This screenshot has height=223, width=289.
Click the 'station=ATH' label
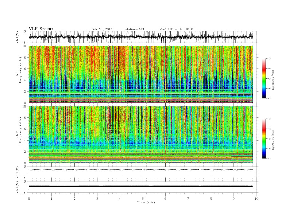[x=135, y=29]
